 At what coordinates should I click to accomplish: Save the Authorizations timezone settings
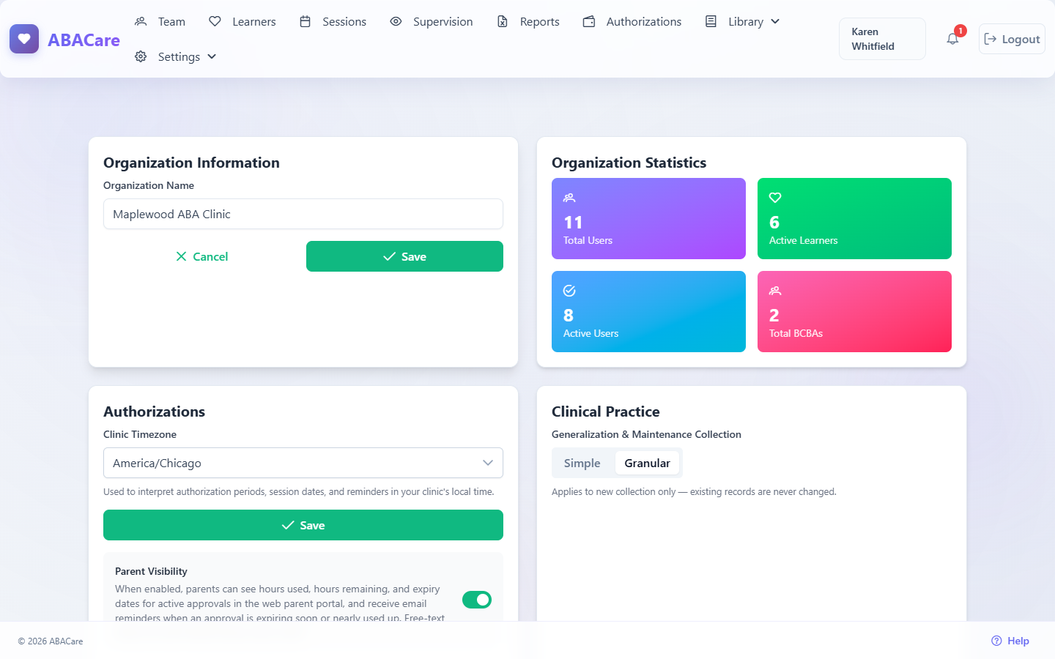(x=303, y=525)
